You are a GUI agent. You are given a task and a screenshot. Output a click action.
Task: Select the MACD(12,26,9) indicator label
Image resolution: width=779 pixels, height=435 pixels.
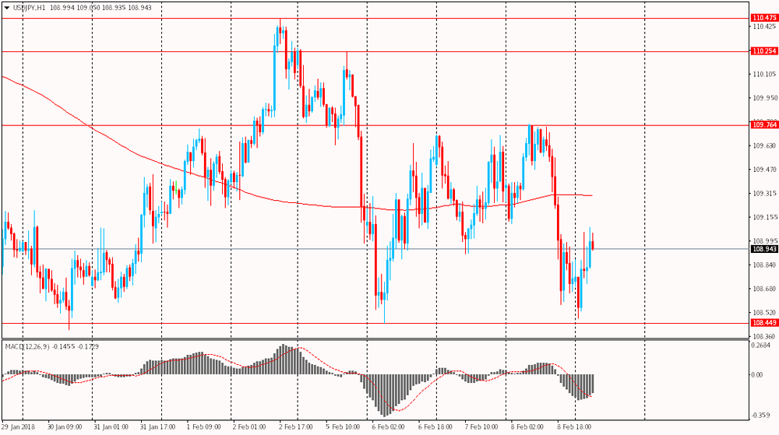pos(27,347)
